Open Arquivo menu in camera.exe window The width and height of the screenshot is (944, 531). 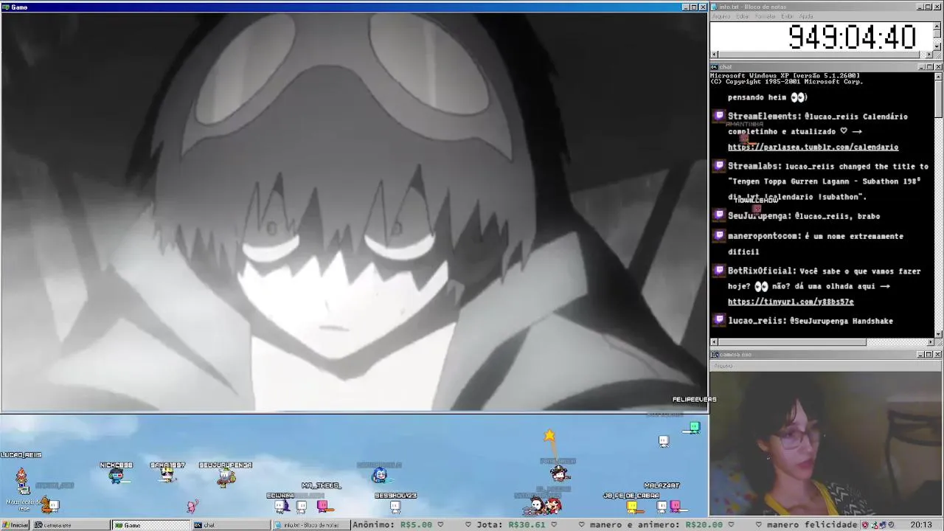point(723,366)
